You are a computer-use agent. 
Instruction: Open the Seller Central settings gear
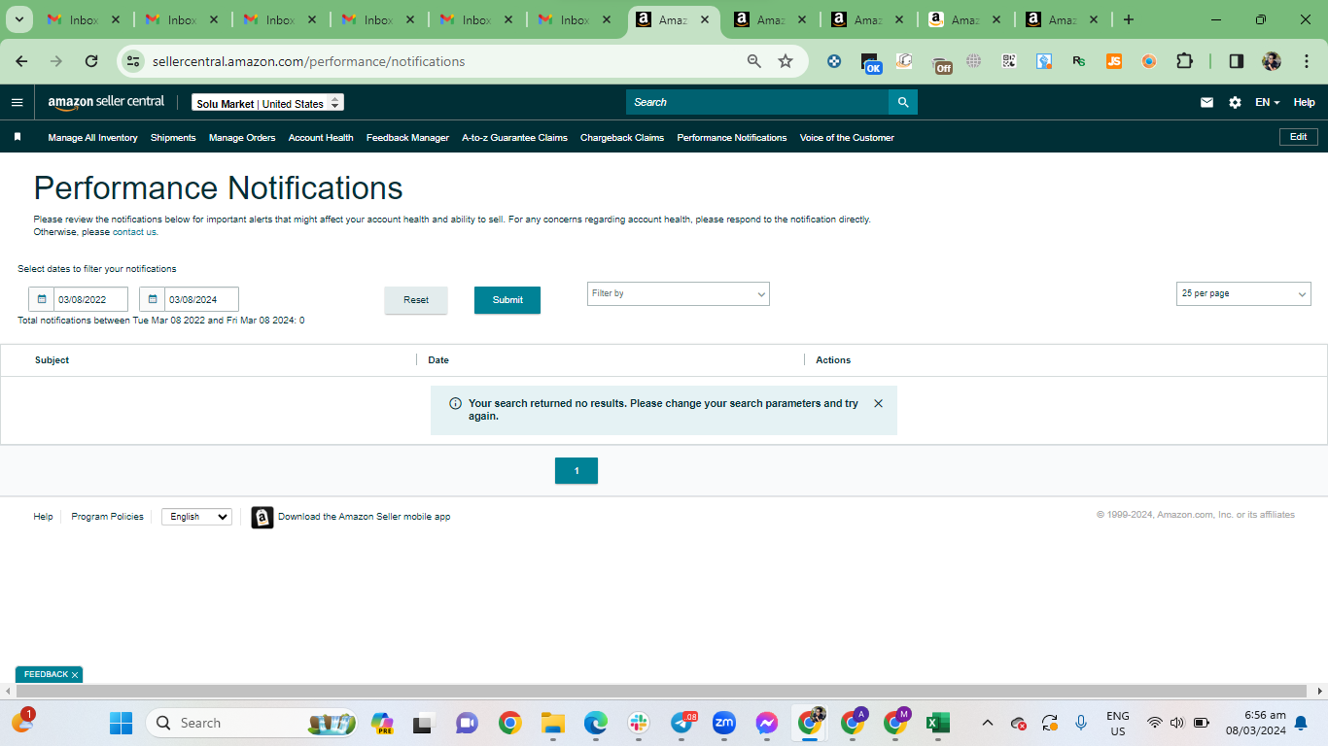[x=1235, y=102]
